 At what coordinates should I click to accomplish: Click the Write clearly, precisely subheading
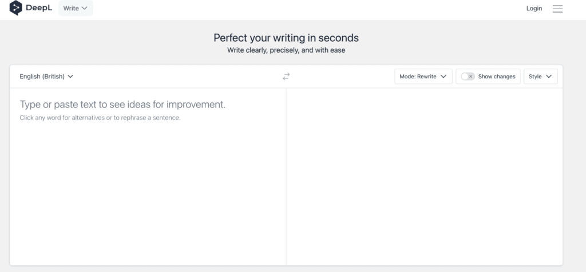(x=286, y=50)
